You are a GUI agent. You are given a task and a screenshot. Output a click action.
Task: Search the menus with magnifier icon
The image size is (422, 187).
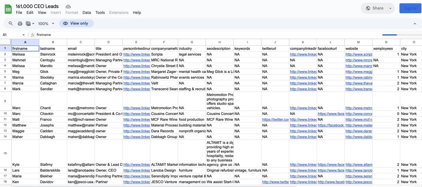[x=11, y=24]
